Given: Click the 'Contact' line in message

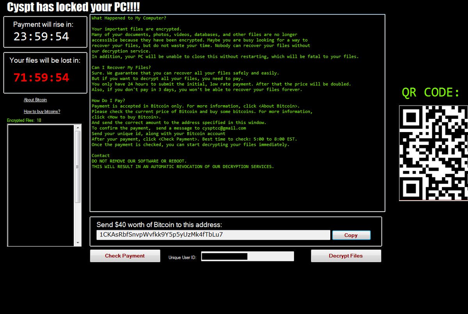Looking at the screenshot, I should pos(101,155).
